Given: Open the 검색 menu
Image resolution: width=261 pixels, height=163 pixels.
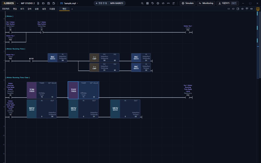Looking at the screenshot, I should pos(29,9).
